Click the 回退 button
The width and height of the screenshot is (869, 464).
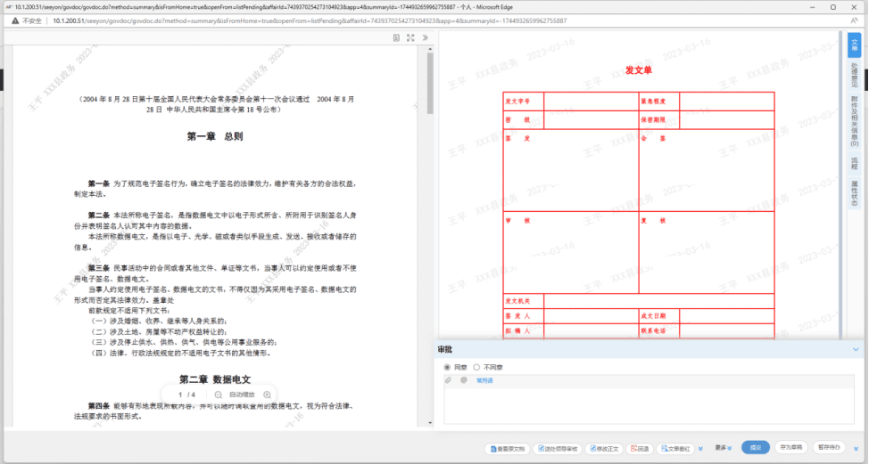coord(640,449)
